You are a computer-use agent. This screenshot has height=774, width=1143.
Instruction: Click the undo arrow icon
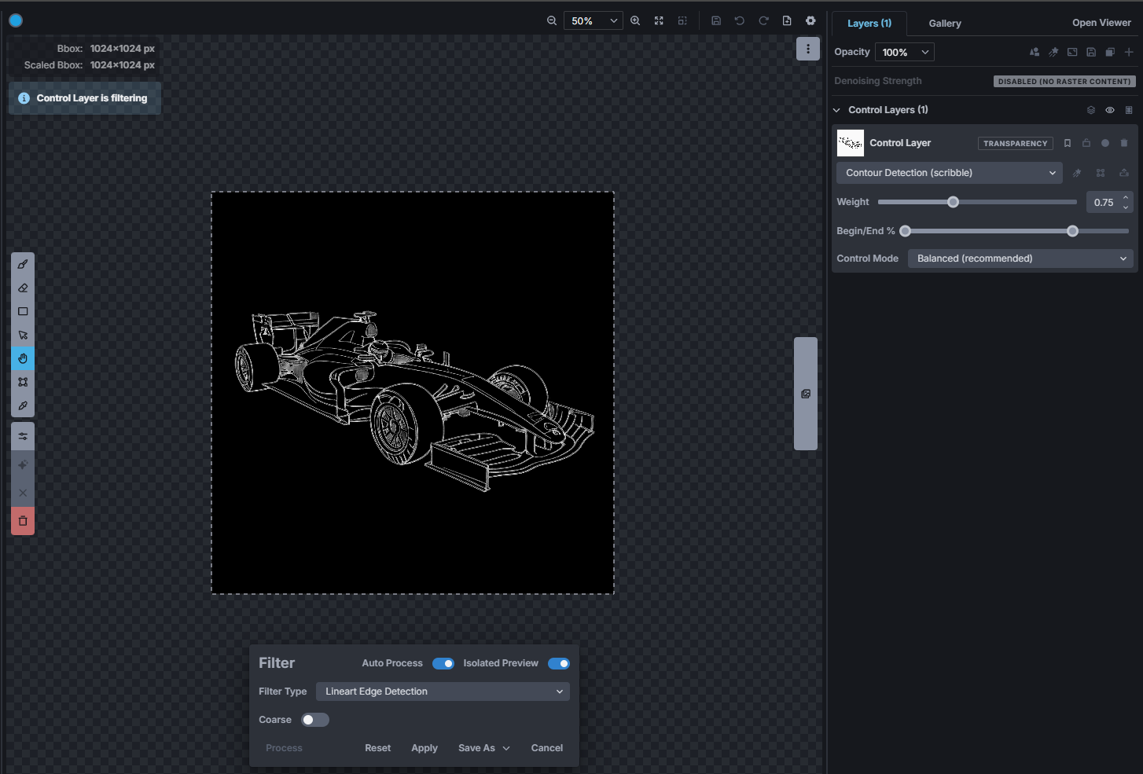pos(740,20)
